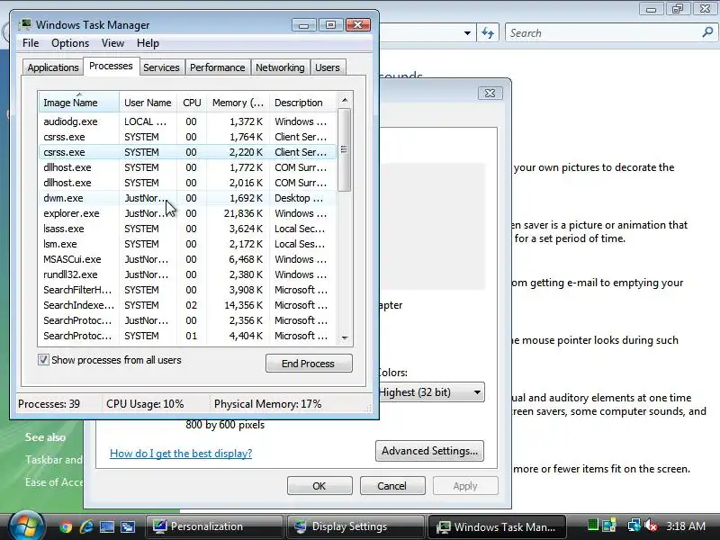Image resolution: width=720 pixels, height=540 pixels.
Task: Click Taskbar and... link under See also
Action: pos(54,460)
